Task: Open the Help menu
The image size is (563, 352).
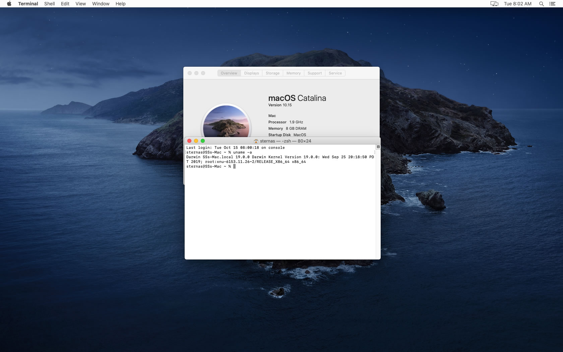Action: tap(120, 4)
